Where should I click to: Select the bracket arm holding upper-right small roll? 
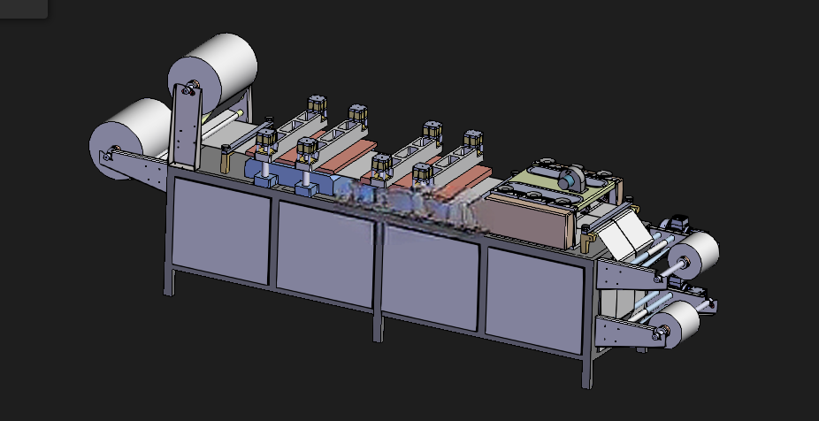coord(631,272)
